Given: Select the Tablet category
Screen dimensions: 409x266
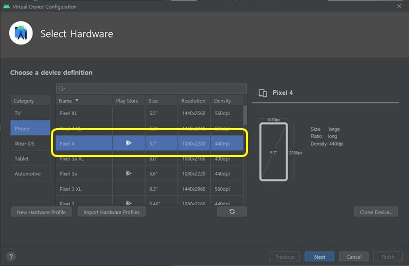Looking at the screenshot, I should (x=30, y=158).
